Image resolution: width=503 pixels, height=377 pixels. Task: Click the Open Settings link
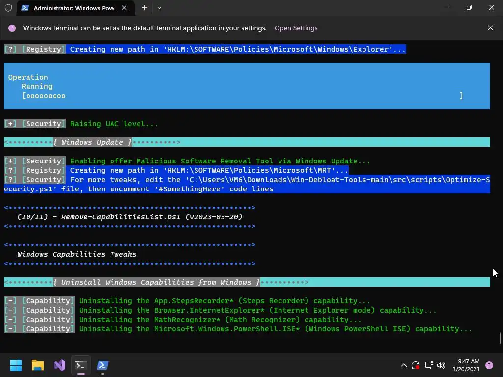[296, 28]
